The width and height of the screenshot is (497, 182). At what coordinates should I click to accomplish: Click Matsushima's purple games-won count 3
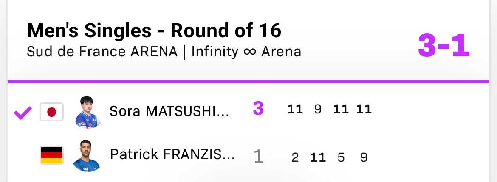pyautogui.click(x=258, y=109)
